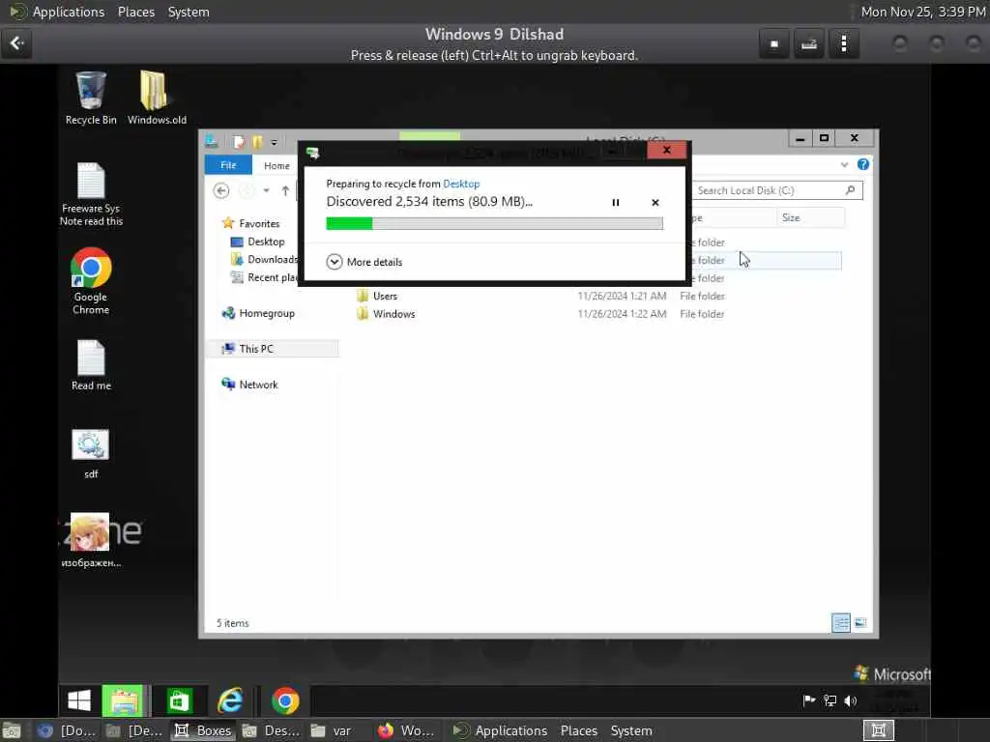The height and width of the screenshot is (742, 990).
Task: Click the Properties quick access icon
Action: (x=239, y=142)
